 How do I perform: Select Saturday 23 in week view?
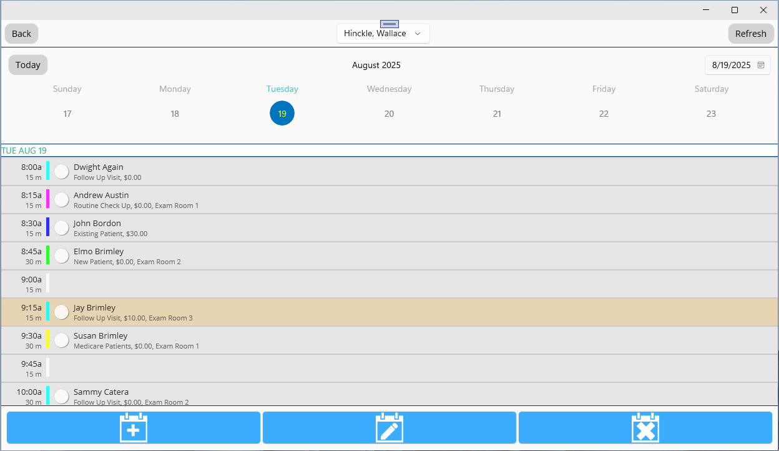(712, 114)
